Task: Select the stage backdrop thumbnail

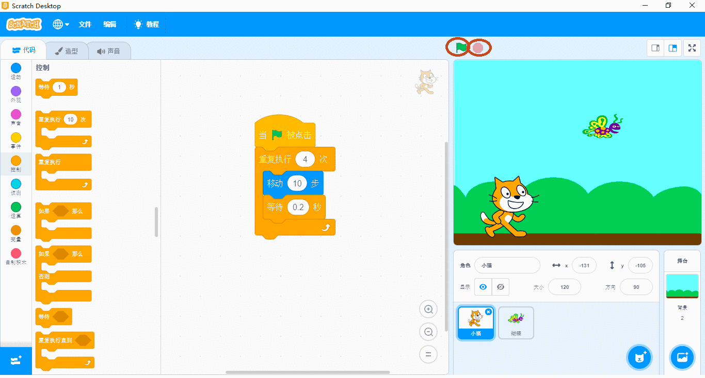Action: 682,286
